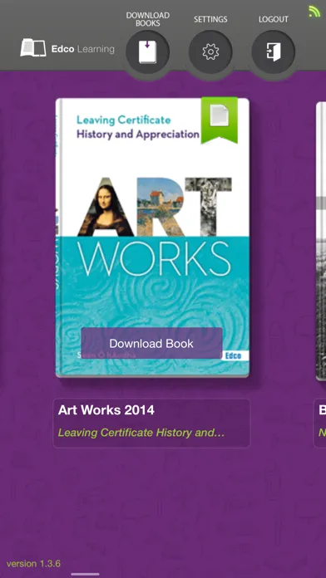Image resolution: width=326 pixels, height=578 pixels.
Task: Click the version 1.3.6 label
Action: 33,564
